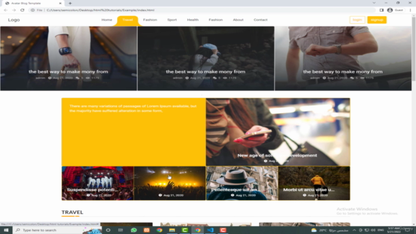Open the New age of software development post
Screen dimensions: 416x234
click(278, 132)
